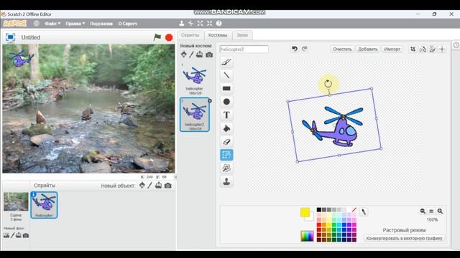The width and height of the screenshot is (460, 258).
Task: Open Helicopter sprite info button
Action: [34, 194]
